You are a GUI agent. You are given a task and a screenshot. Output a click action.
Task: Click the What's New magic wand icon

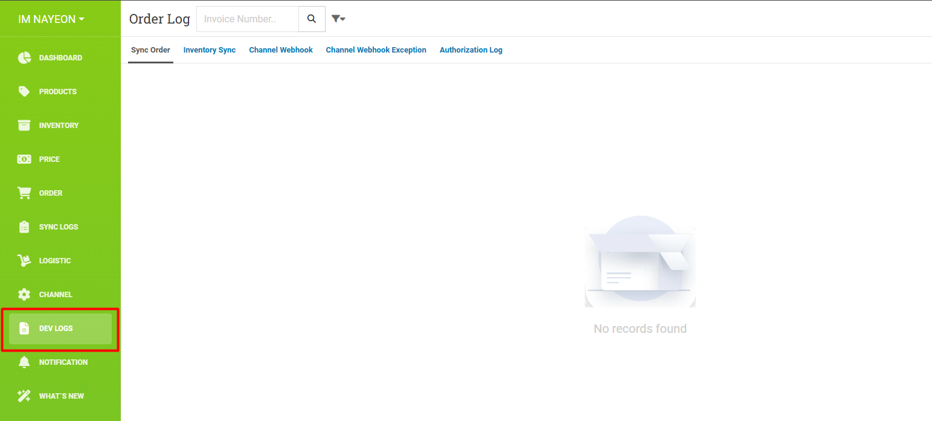coord(24,396)
